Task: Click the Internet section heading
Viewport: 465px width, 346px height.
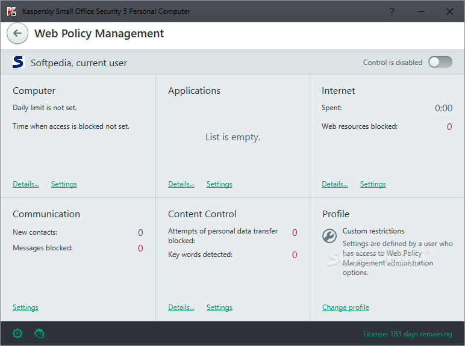Action: tap(339, 91)
